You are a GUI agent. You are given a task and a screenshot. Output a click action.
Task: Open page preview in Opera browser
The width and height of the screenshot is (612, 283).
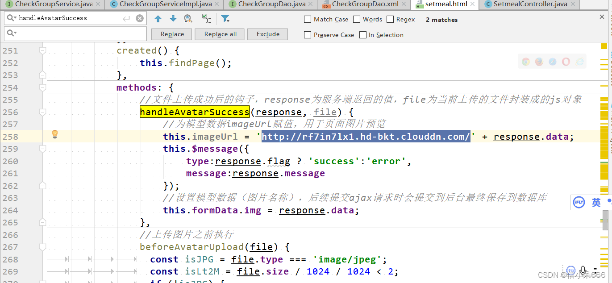click(x=566, y=62)
